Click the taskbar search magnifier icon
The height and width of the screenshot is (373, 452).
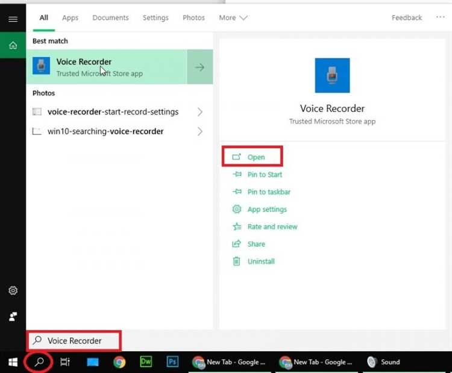pyautogui.click(x=39, y=362)
